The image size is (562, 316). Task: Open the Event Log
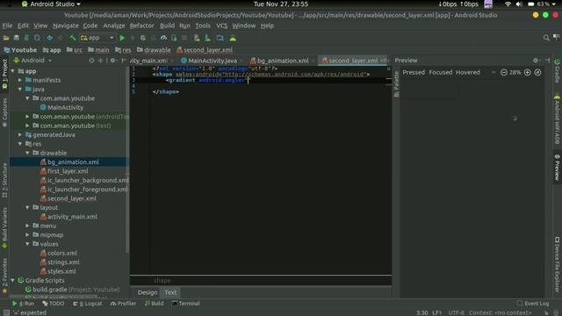[533, 304]
